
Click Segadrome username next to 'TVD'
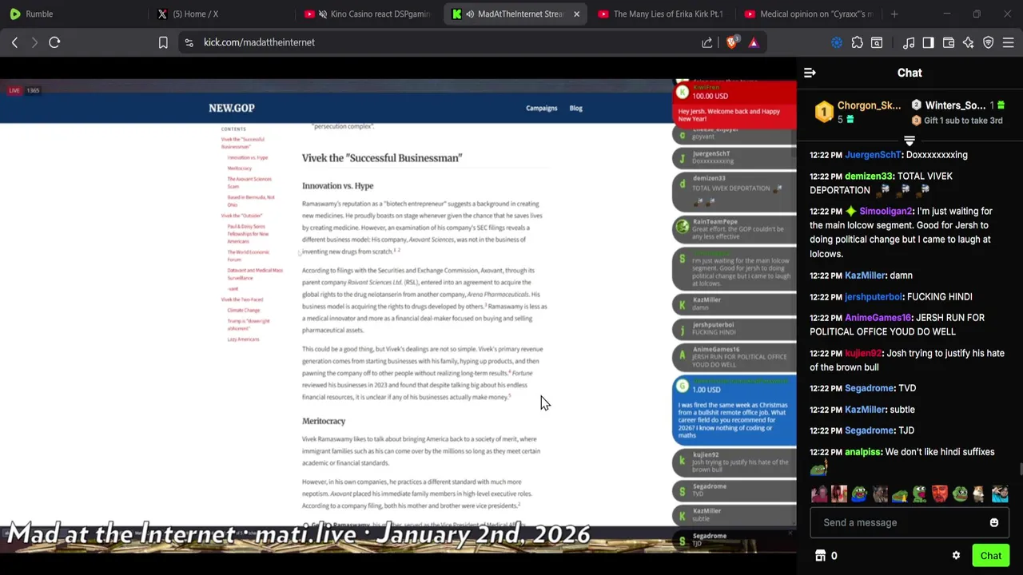(869, 388)
